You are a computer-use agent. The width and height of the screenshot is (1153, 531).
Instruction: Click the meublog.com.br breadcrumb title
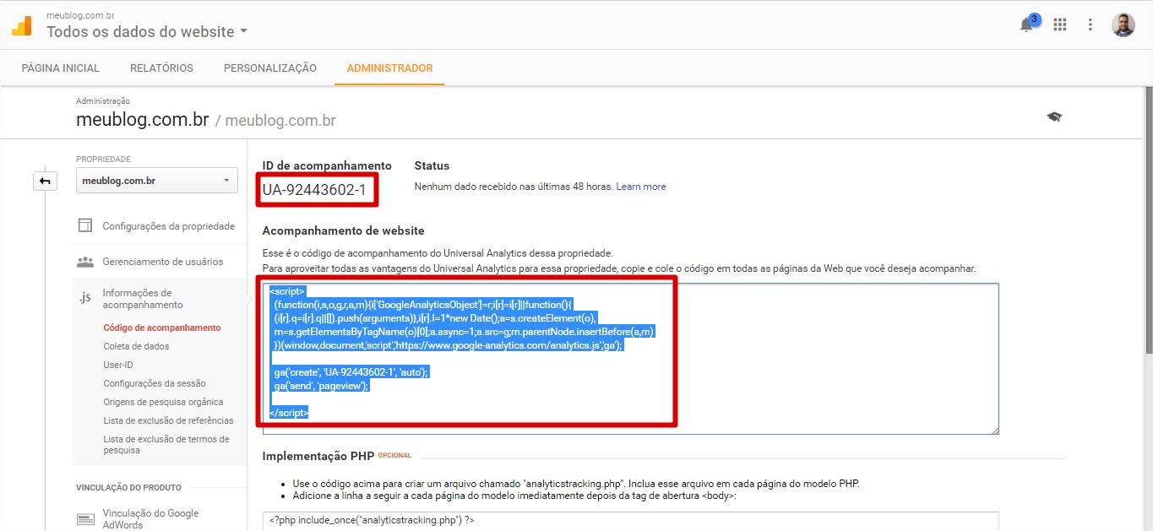click(x=142, y=119)
